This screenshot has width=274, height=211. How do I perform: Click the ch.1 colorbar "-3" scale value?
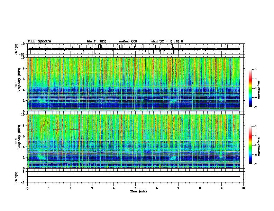[255, 69]
